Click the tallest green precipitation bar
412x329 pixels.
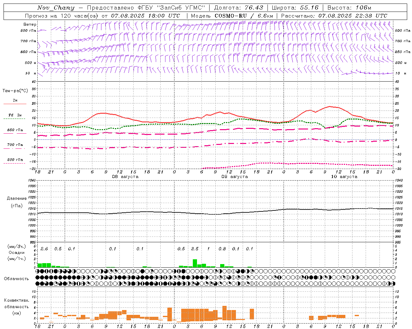pos(195,263)
